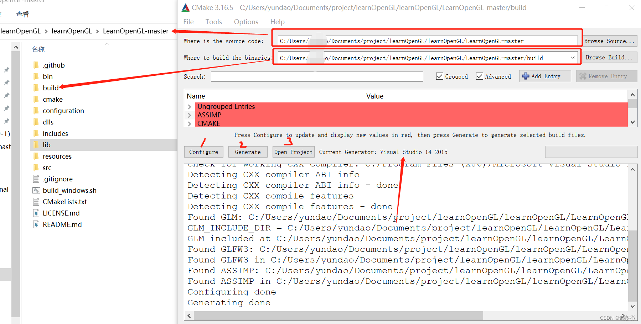This screenshot has height=324, width=641.
Task: Click the Generate button
Action: (248, 152)
